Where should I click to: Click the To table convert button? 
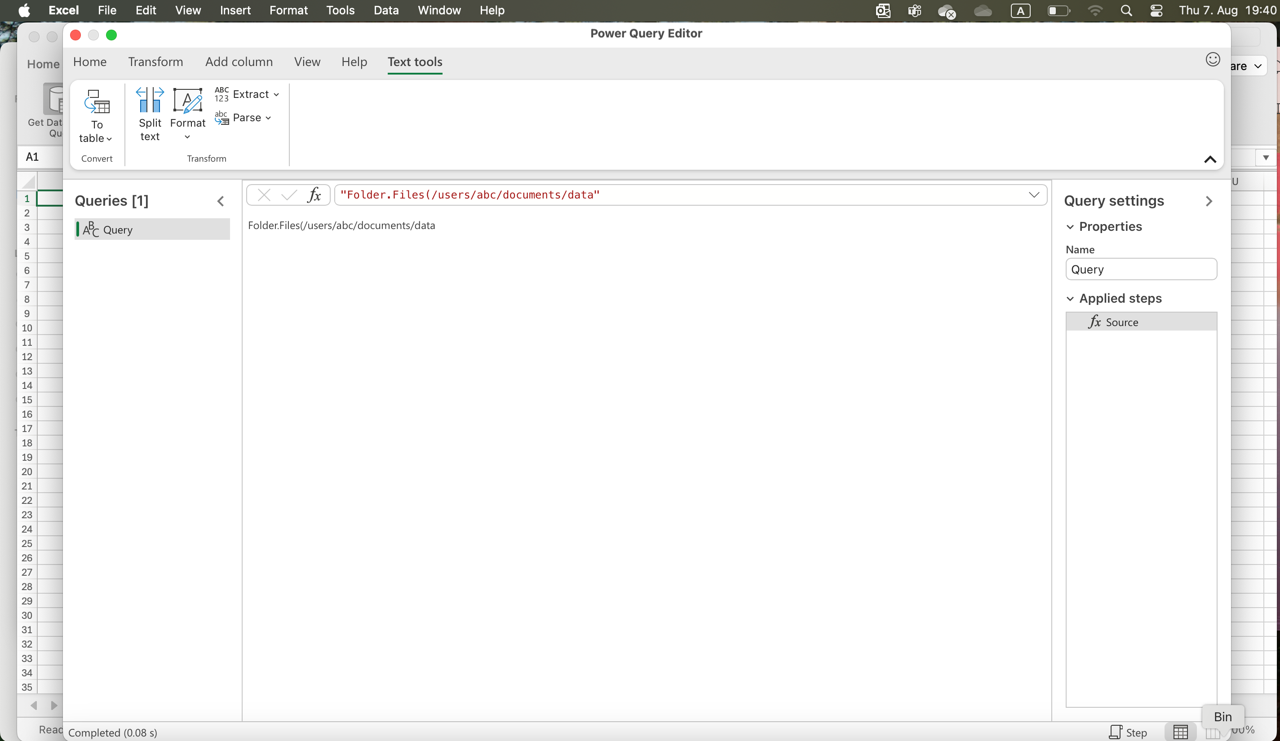[97, 116]
